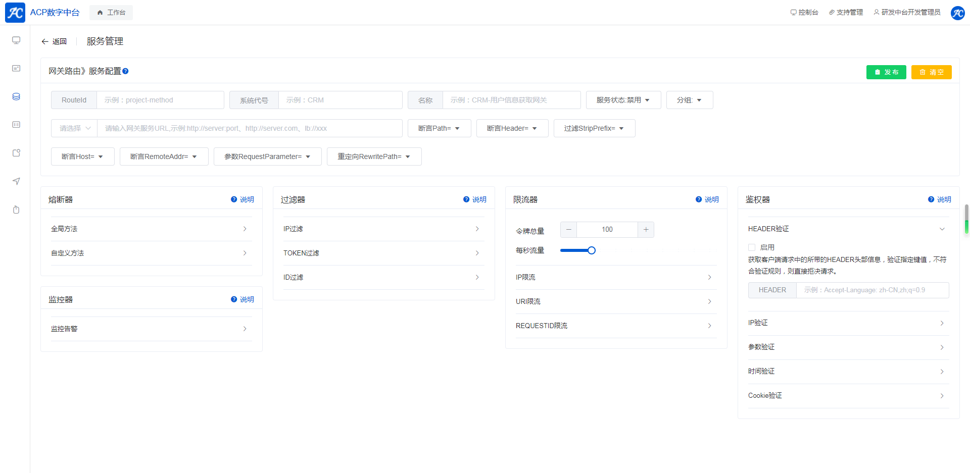Click the green 发布 button
Screen dimensions: 970x473
886,72
